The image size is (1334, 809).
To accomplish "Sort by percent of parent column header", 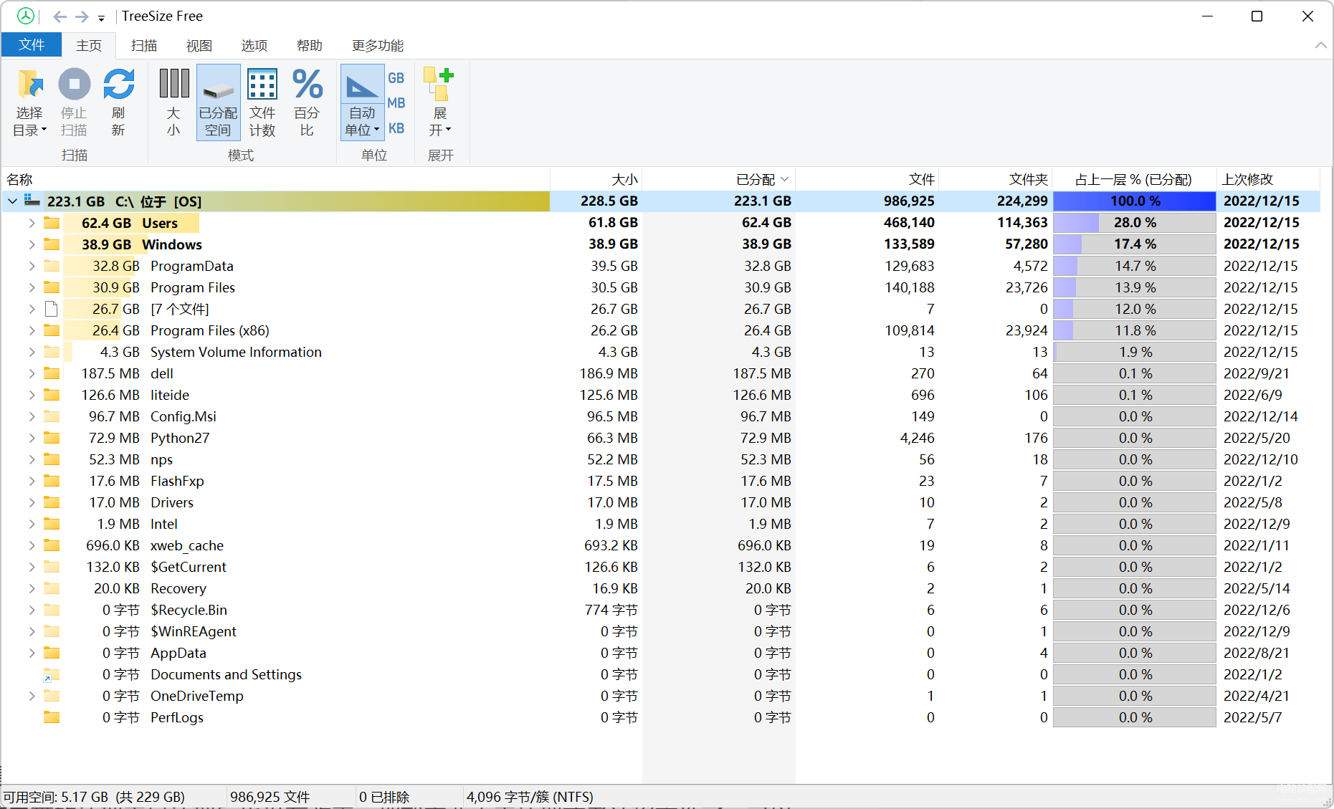I will [1135, 179].
